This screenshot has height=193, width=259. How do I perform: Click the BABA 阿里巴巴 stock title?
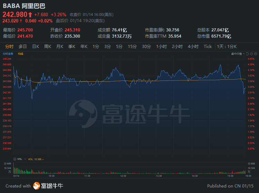click(24, 6)
